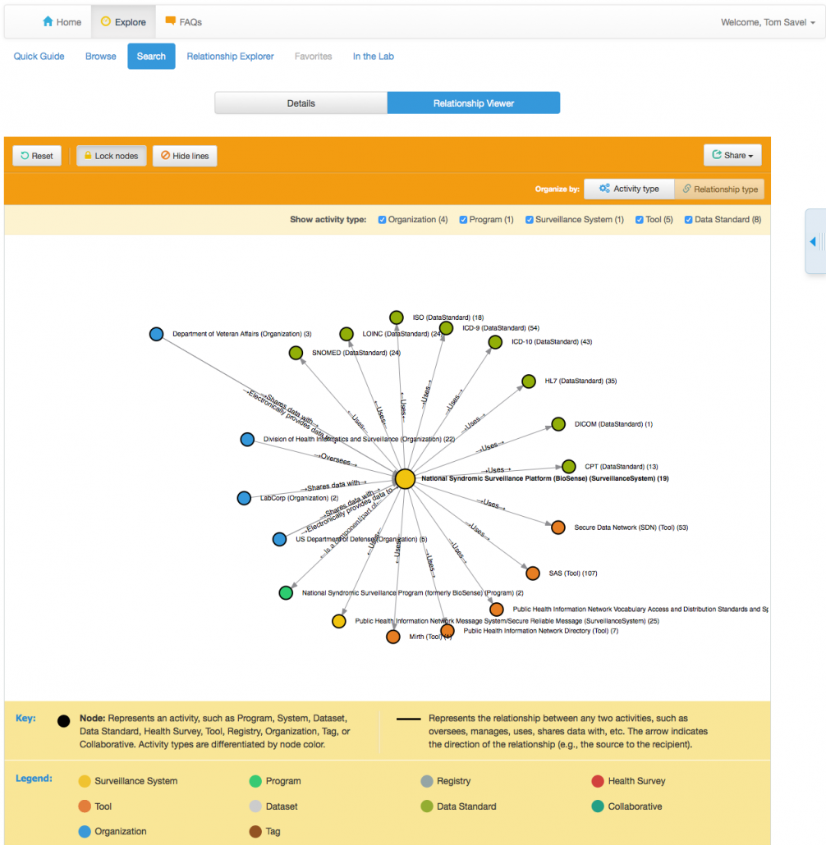Click the 'HL7 (DataStandard) (35)' label
Screen dimensions: 826x845
click(x=580, y=381)
